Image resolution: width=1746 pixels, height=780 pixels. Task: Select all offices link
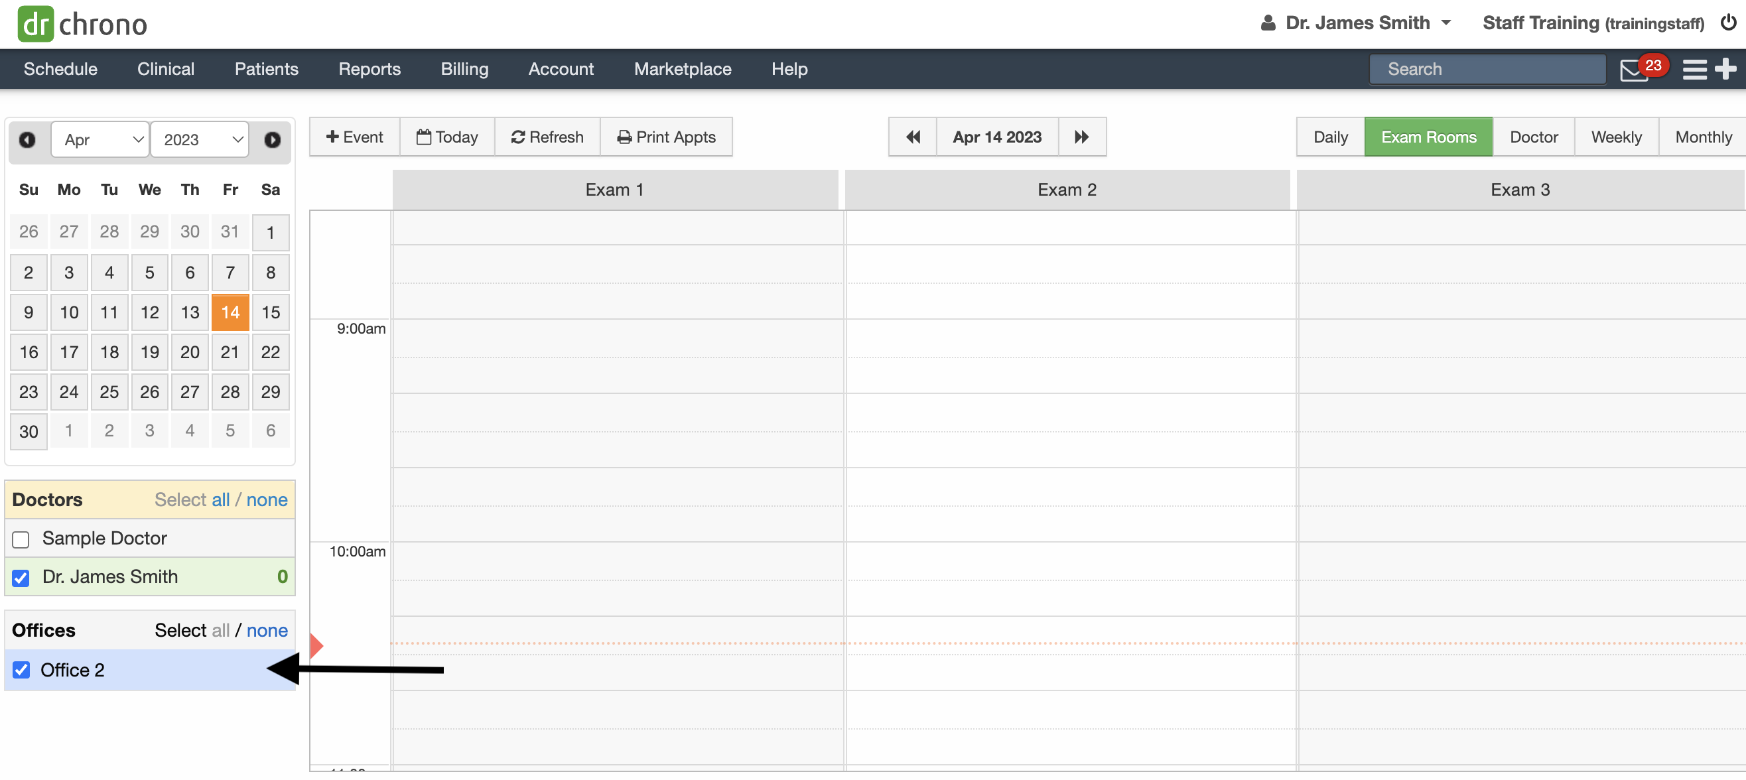220,631
